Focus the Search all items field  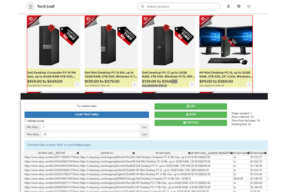coord(179,7)
